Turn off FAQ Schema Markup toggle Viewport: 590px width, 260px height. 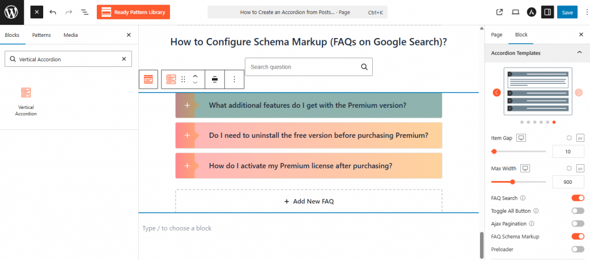tap(577, 236)
